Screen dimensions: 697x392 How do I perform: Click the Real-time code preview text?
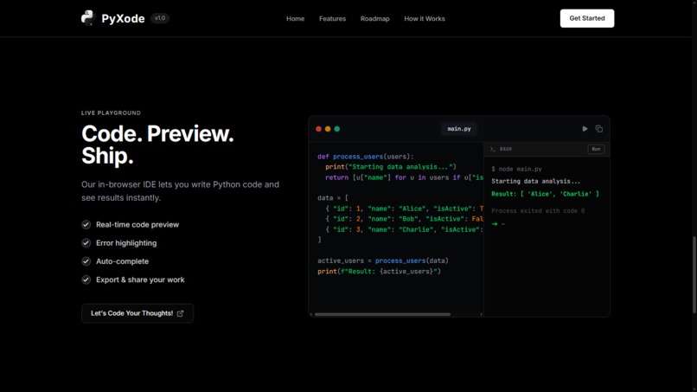137,225
